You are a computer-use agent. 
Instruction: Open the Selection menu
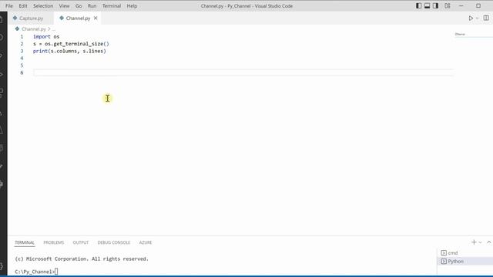[43, 6]
